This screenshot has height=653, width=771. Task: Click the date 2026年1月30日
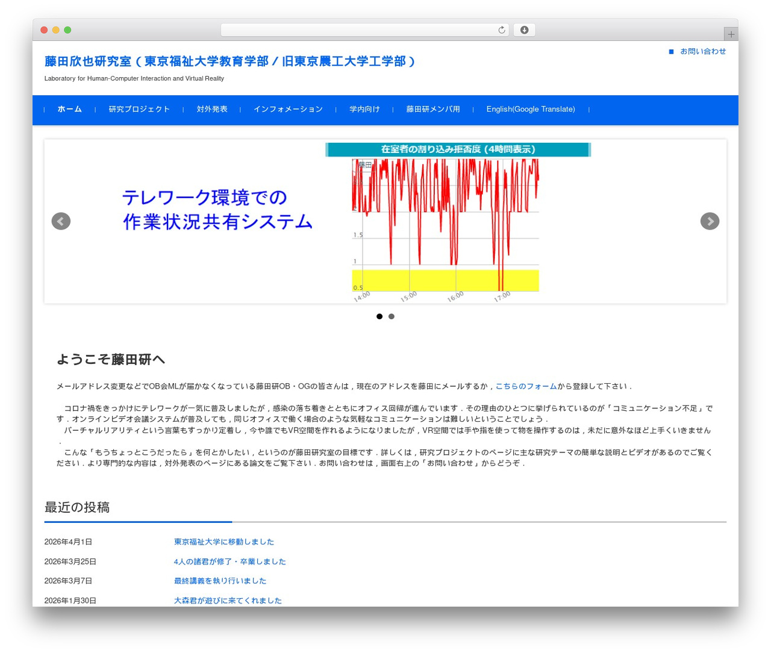(70, 601)
